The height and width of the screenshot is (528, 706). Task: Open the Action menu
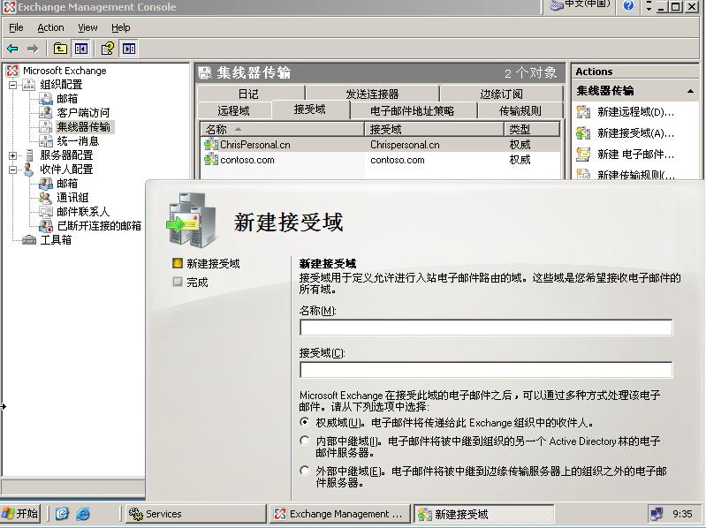click(x=50, y=27)
